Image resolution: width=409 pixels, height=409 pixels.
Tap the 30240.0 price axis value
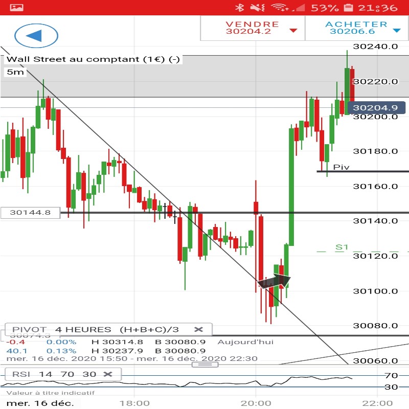point(375,47)
